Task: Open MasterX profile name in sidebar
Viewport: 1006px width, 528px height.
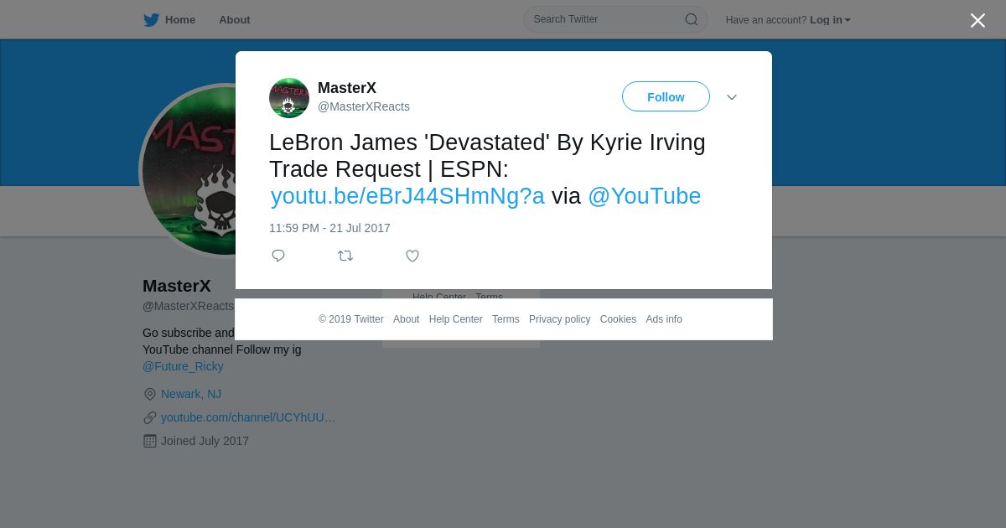Action: click(x=177, y=286)
